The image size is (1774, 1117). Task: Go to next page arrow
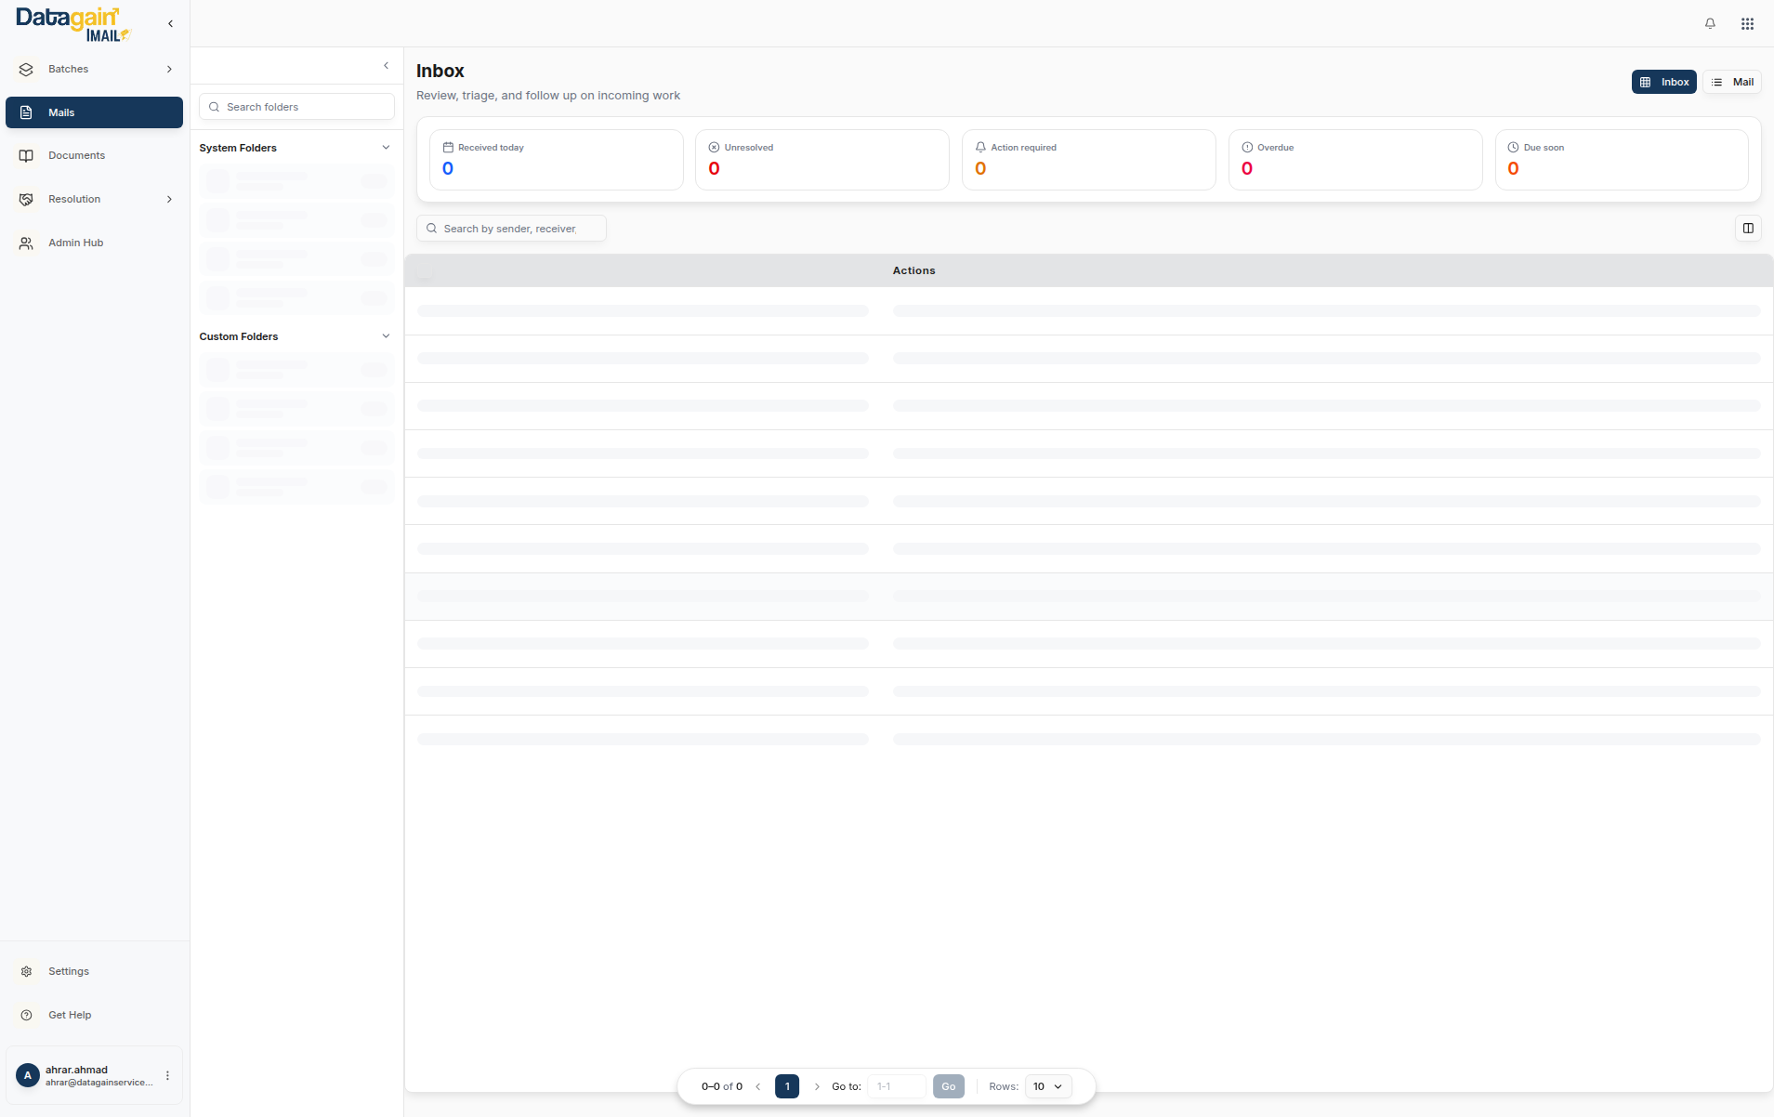click(x=817, y=1086)
